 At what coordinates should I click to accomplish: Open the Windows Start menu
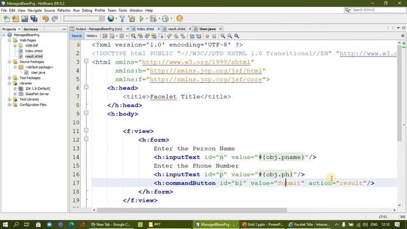pyautogui.click(x=5, y=225)
